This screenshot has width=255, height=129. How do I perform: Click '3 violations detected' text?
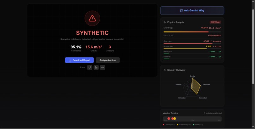click(213, 113)
